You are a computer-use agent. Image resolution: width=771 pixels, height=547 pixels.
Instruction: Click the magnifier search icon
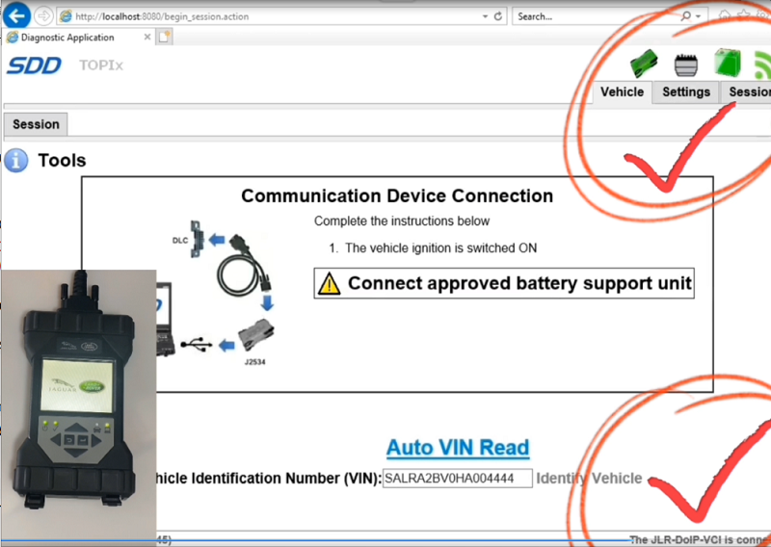[686, 16]
